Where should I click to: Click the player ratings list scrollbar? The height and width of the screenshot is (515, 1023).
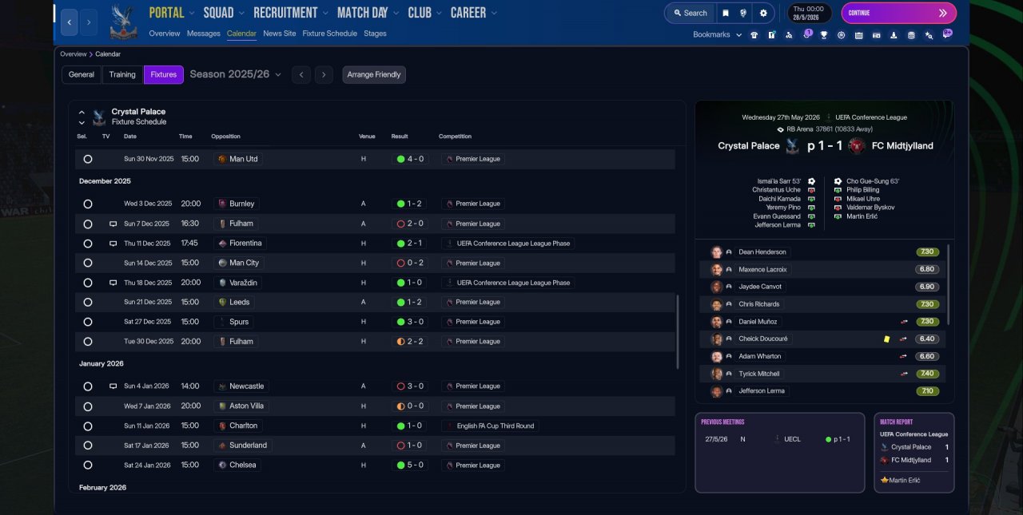pyautogui.click(x=949, y=284)
